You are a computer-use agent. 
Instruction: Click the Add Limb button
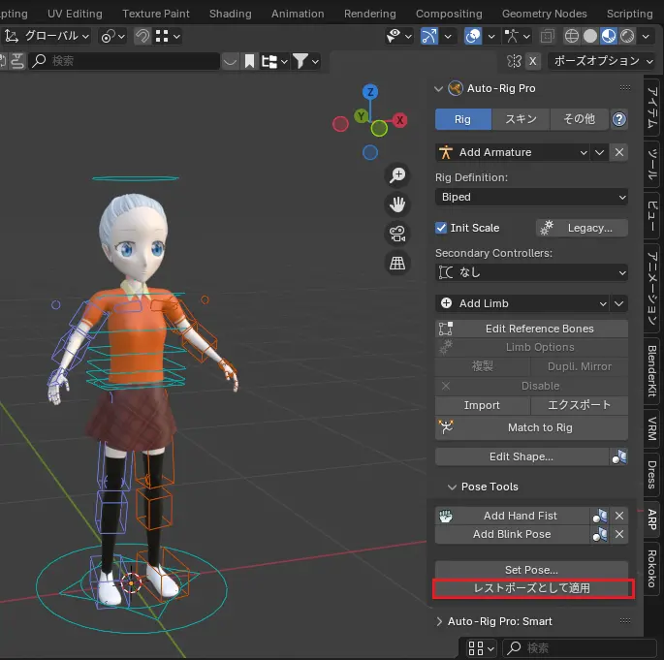coord(522,303)
